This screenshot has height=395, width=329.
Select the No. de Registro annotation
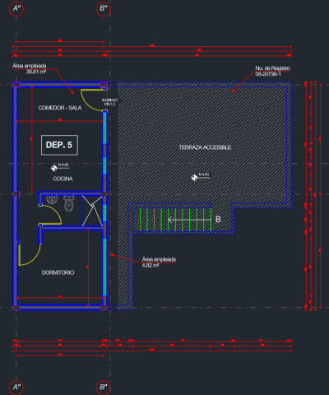(272, 71)
